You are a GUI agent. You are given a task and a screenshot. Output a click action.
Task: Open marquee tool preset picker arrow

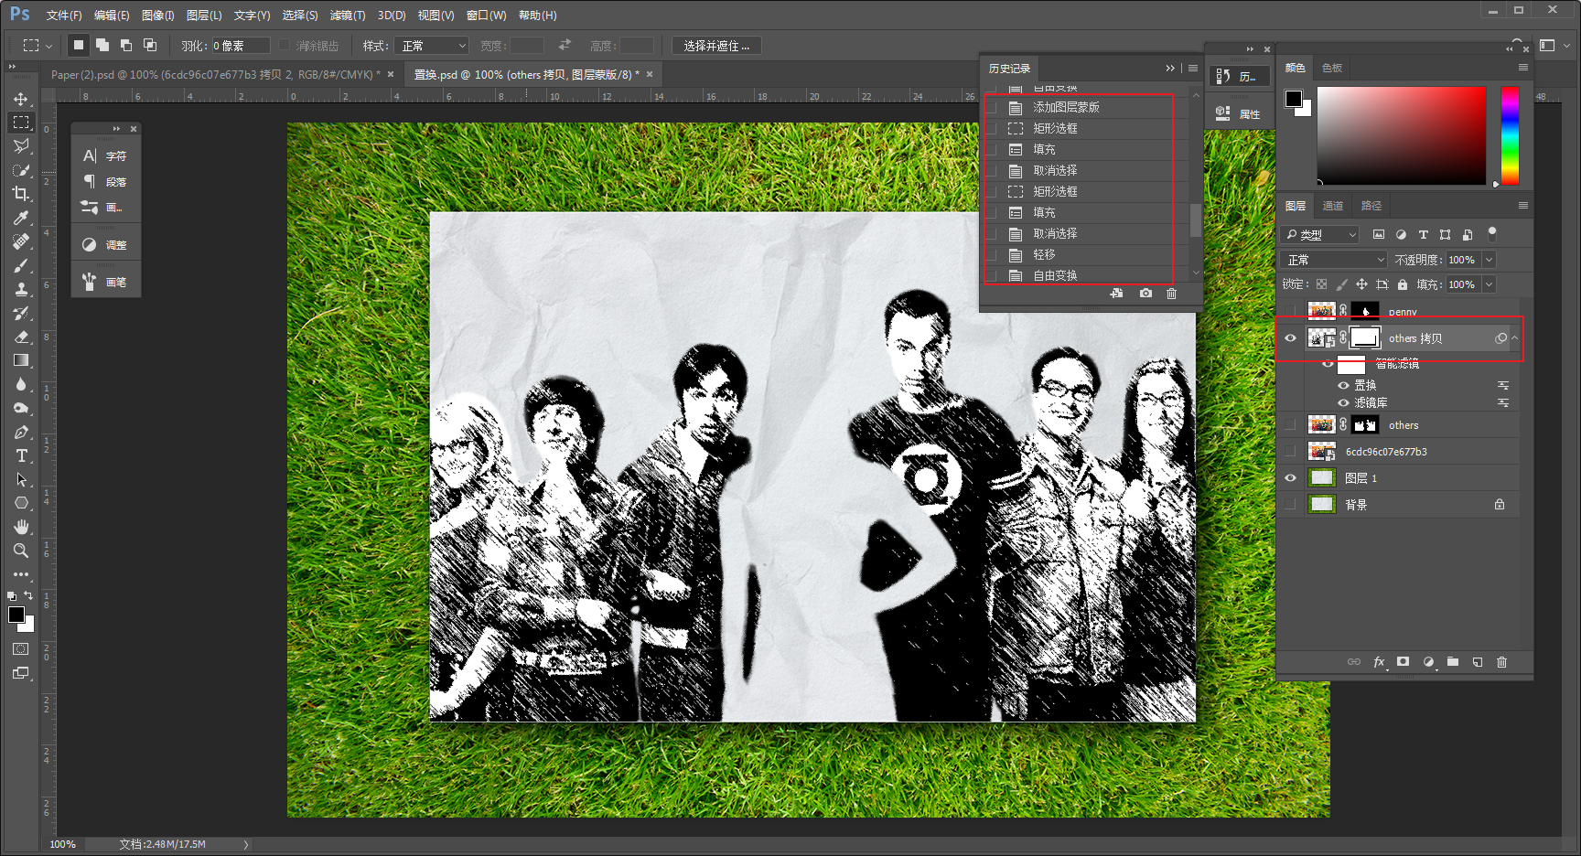click(x=48, y=46)
